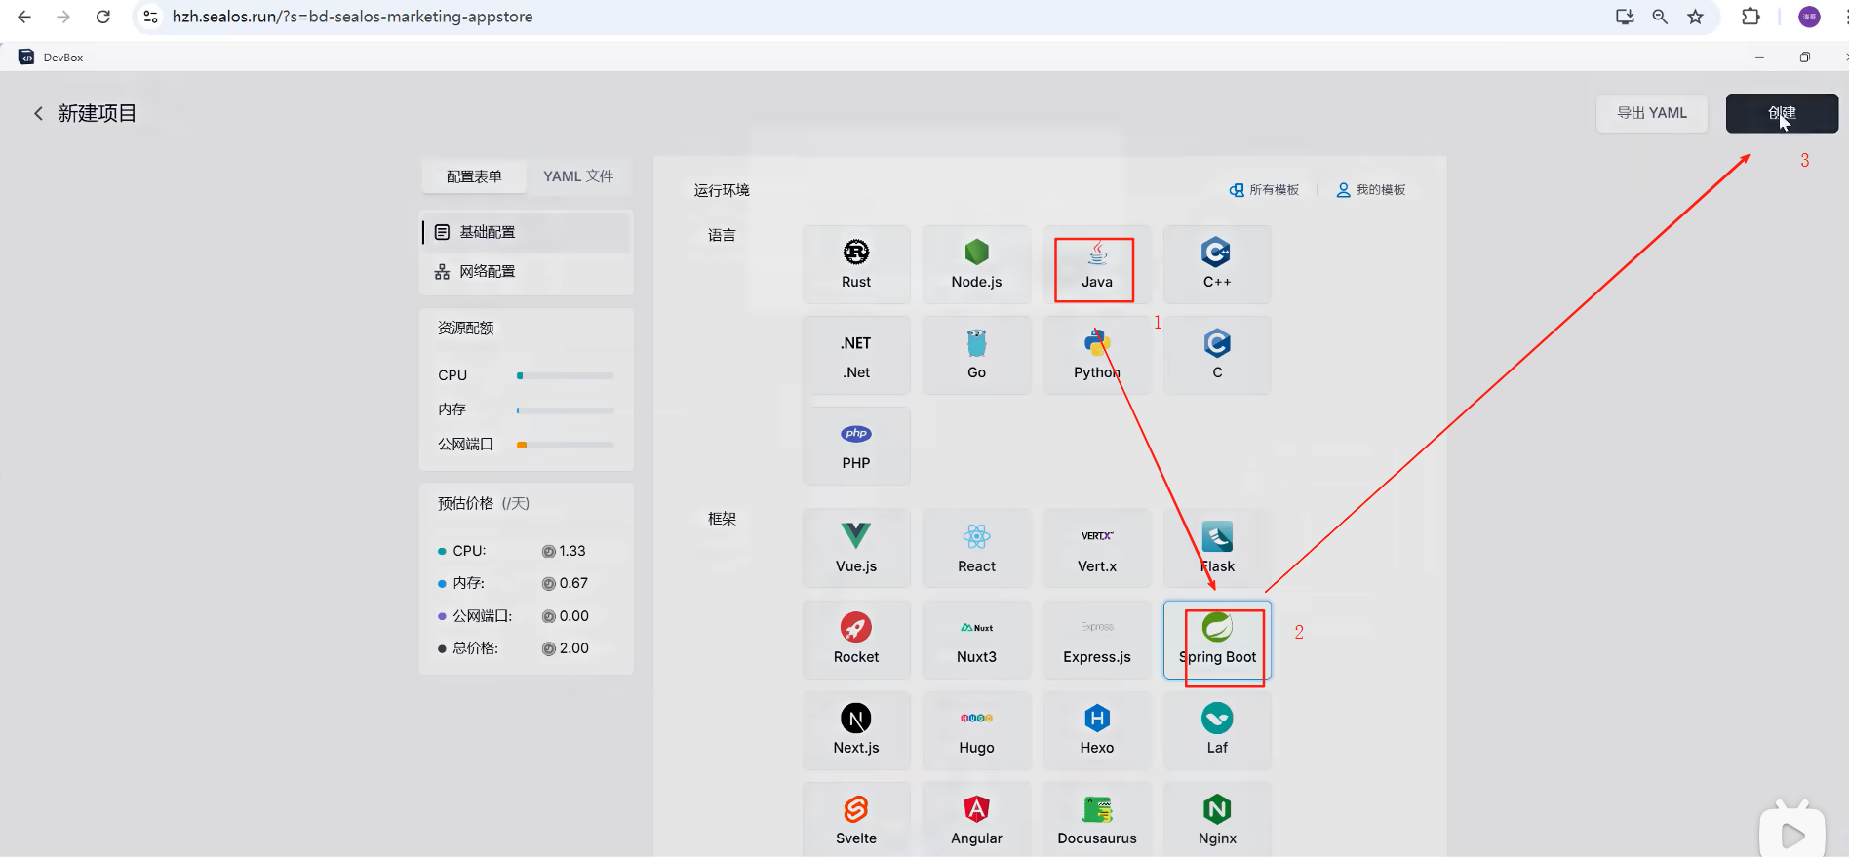Click the 总价格 value 2.00
The width and height of the screenshot is (1849, 857).
point(574,648)
